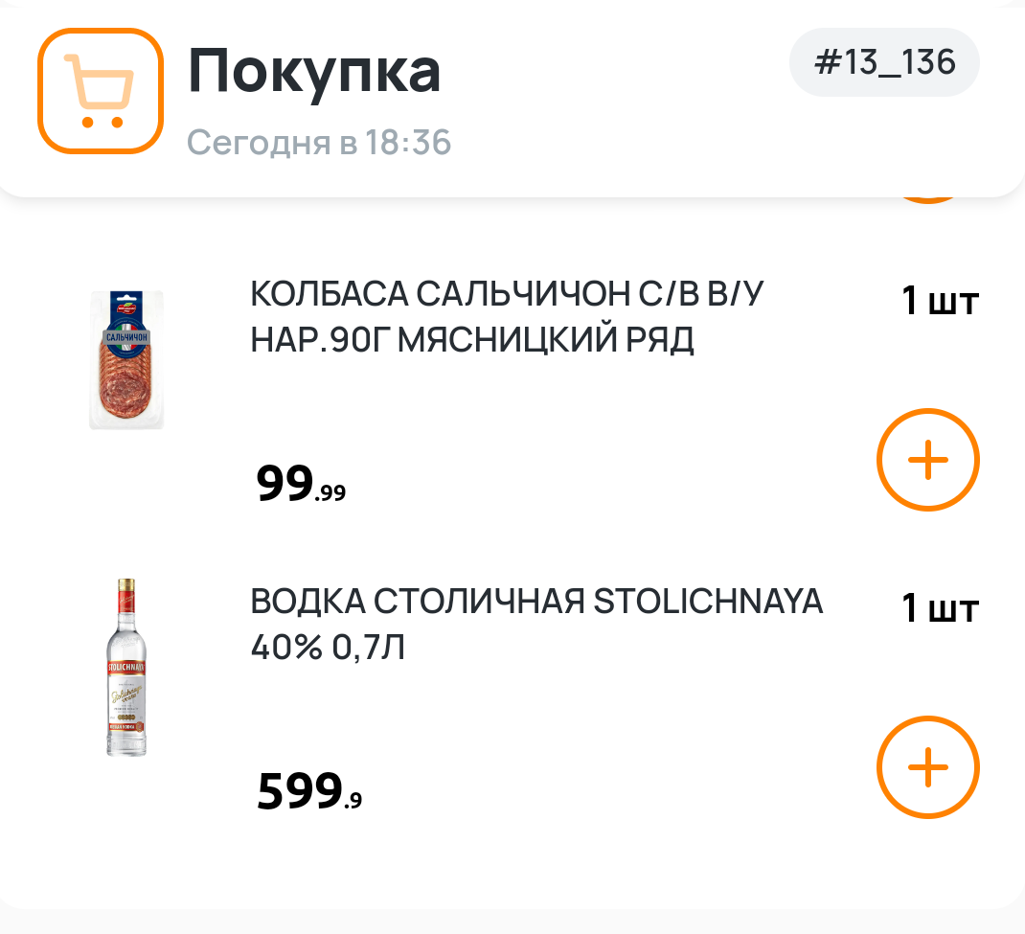Screen dimensions: 1025x934
Task: Click the gold cap of the vodka bottle
Action: (125, 589)
